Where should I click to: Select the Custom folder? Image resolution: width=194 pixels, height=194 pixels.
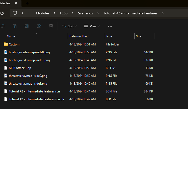tap(14, 44)
